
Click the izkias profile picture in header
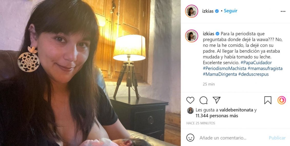pos(191,11)
